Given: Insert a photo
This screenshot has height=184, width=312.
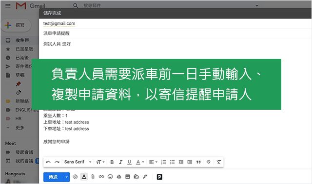Looking at the screenshot, I should [x=128, y=177].
